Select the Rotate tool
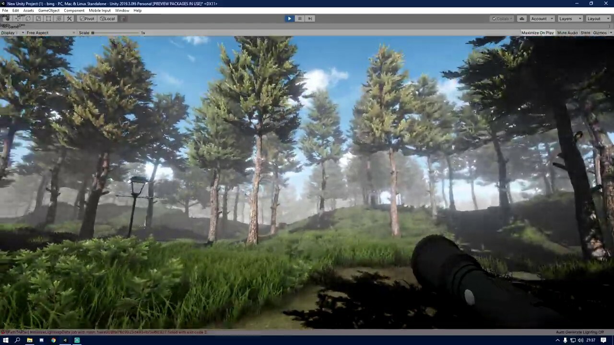Image resolution: width=614 pixels, height=345 pixels. [28, 19]
